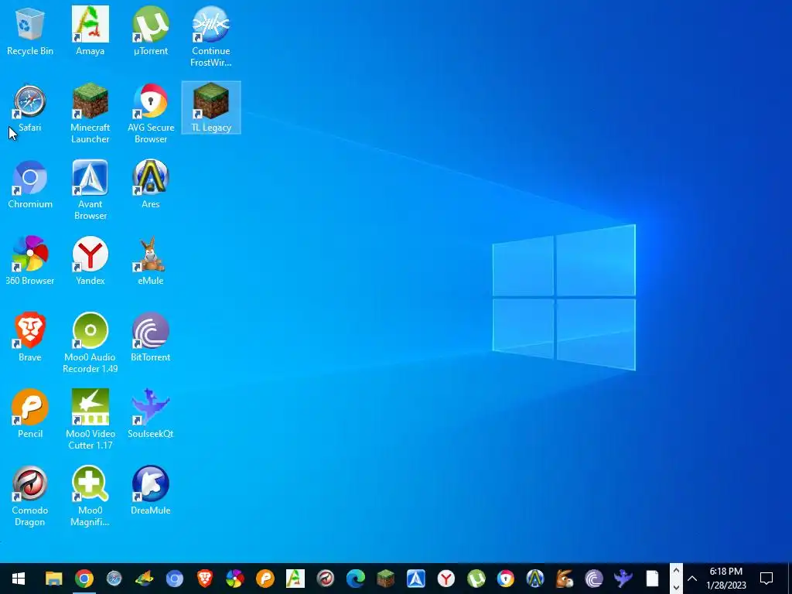The width and height of the screenshot is (792, 594).
Task: Select the Safari desktop shortcut
Action: 30,108
